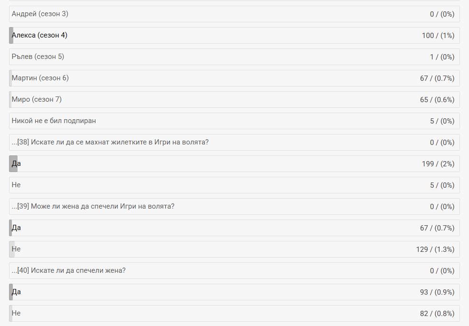This screenshot has height=326, width=469.
Task: Choose Да with 93 votes
Action: click(x=16, y=292)
